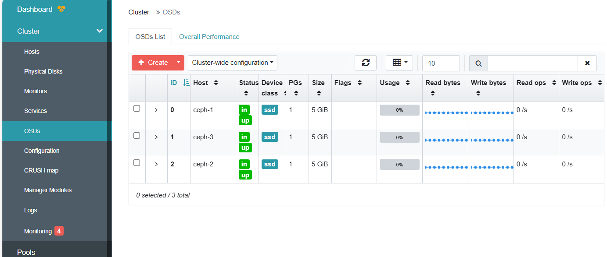The height and width of the screenshot is (257, 607).
Task: Select the checkbox for the ceph-2 row
Action: (x=136, y=162)
